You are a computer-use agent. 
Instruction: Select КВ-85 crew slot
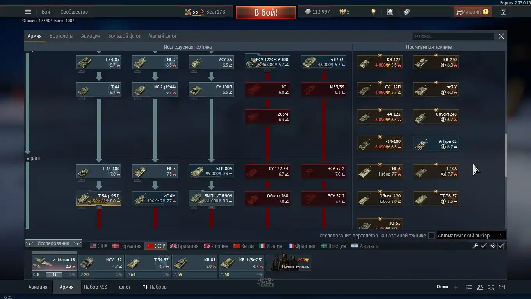pos(194,263)
